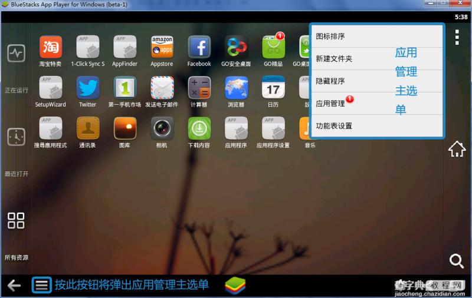Select 功能表设置 menu item
Image resolution: width=472 pixels, height=298 pixels.
pyautogui.click(x=377, y=126)
